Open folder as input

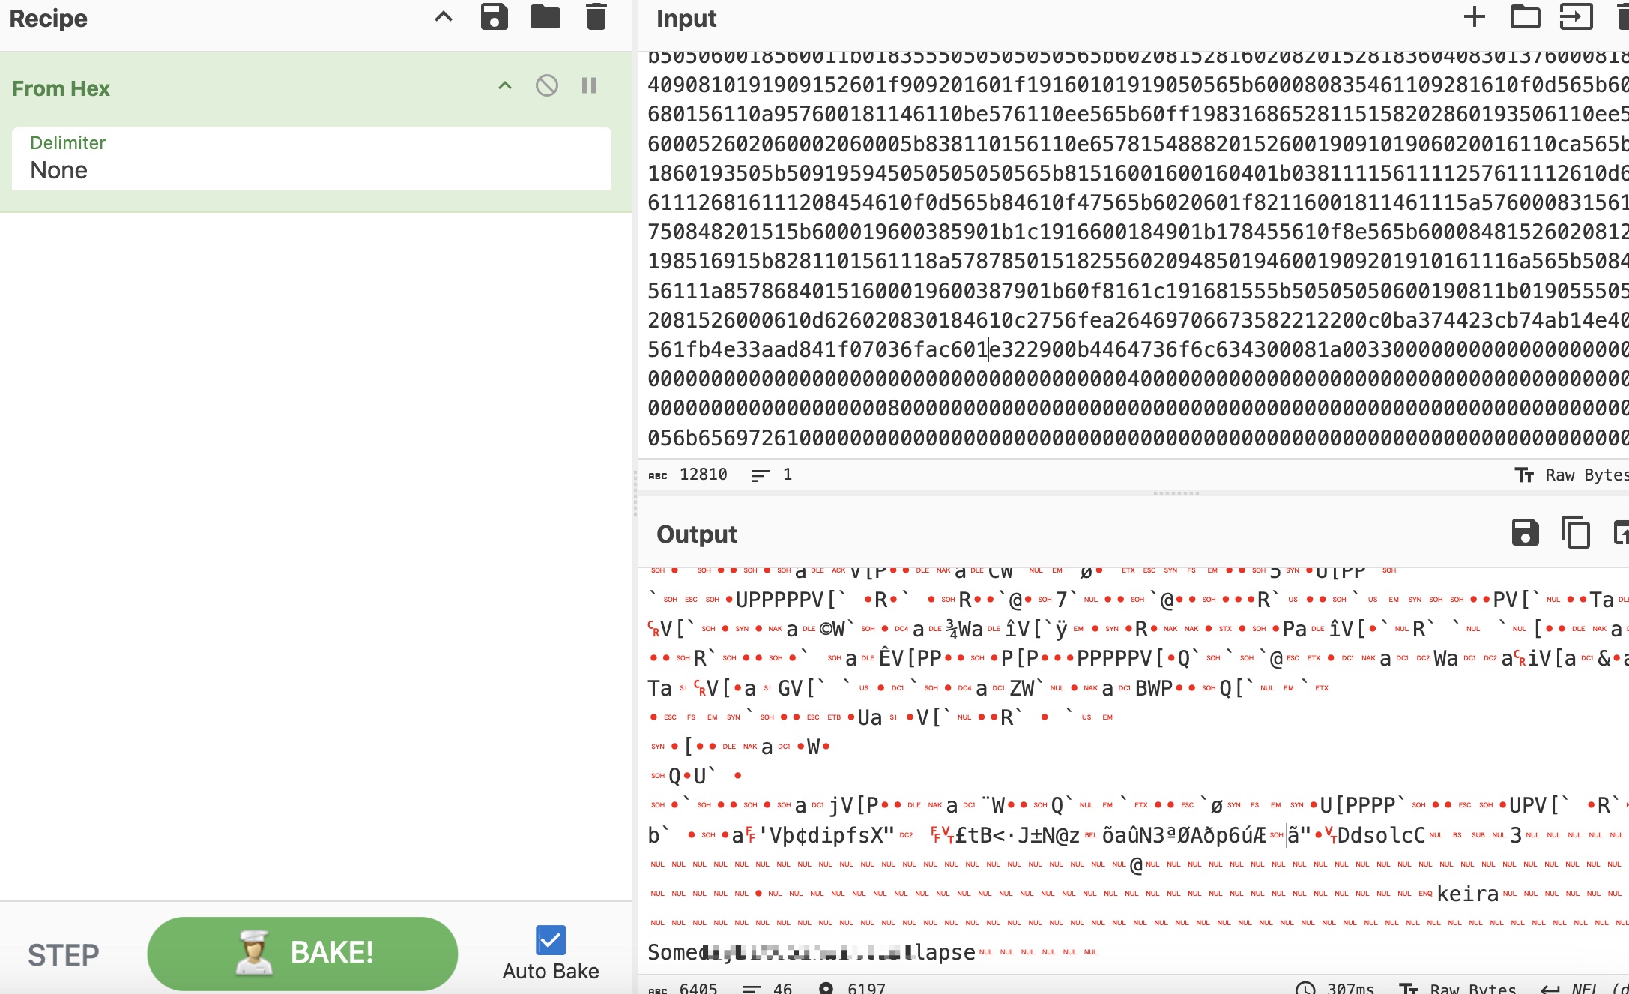pyautogui.click(x=1525, y=16)
